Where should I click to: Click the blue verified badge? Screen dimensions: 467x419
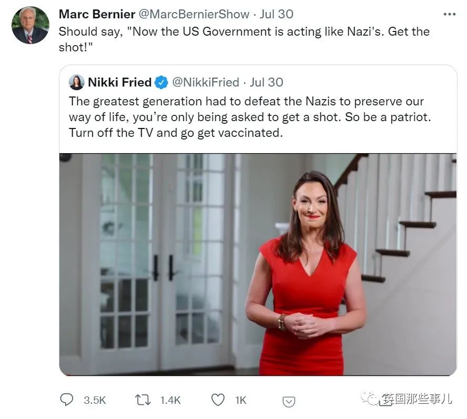[x=162, y=82]
